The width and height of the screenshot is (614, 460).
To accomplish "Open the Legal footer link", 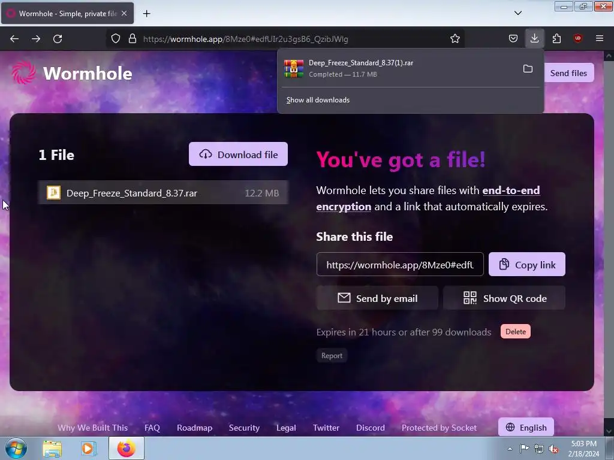I will pyautogui.click(x=286, y=428).
